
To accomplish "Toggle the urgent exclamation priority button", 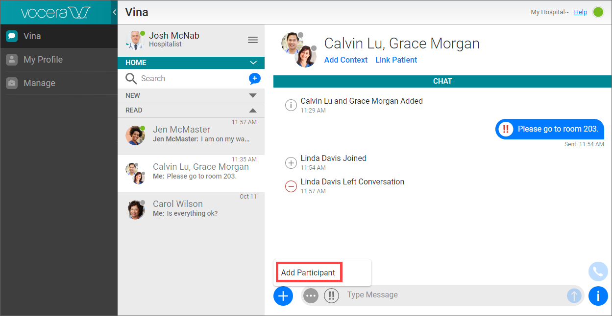I will (x=332, y=295).
